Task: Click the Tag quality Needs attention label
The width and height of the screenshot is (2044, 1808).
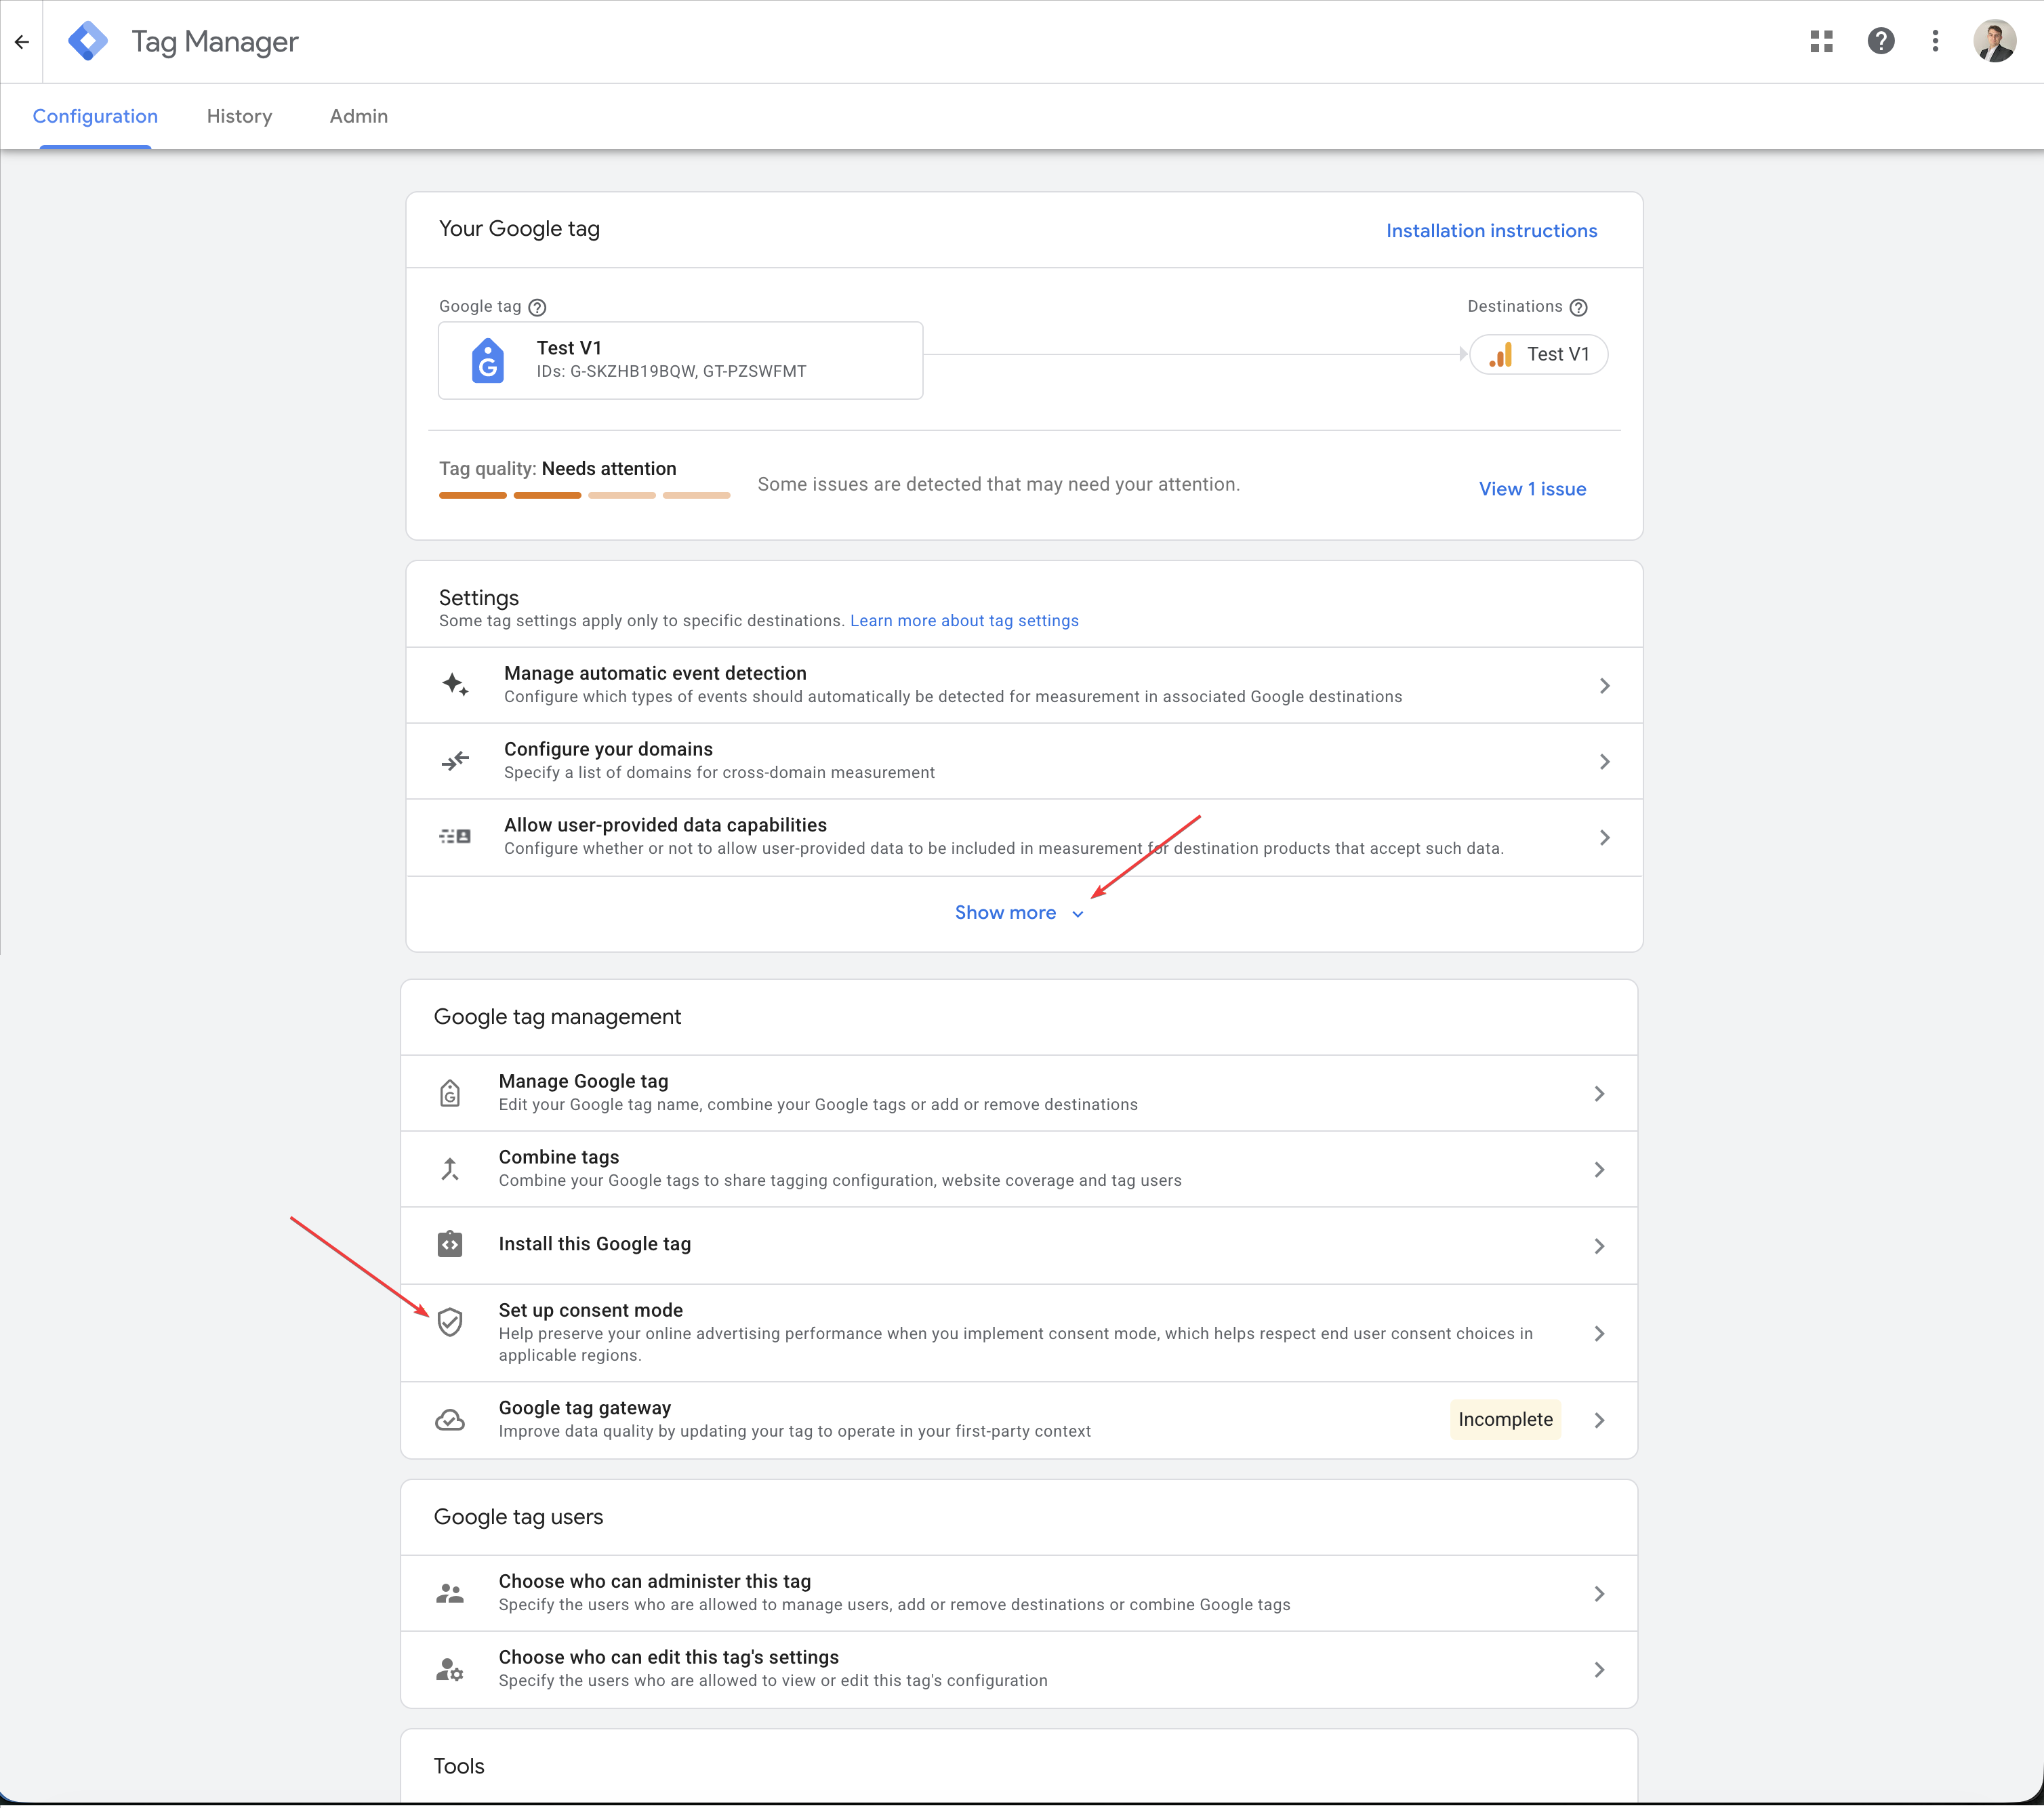Action: (x=557, y=469)
